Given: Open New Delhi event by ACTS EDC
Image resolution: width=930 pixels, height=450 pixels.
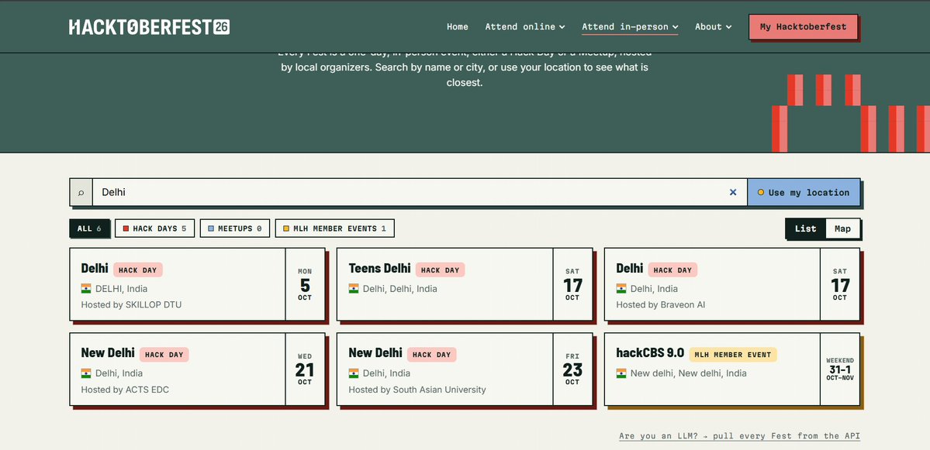Looking at the screenshot, I should [197, 369].
